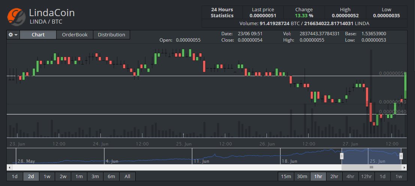Click the navigator scrollbar right arrow

[404, 168]
